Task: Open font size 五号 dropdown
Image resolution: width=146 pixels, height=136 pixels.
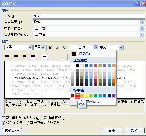Action: tap(43, 48)
